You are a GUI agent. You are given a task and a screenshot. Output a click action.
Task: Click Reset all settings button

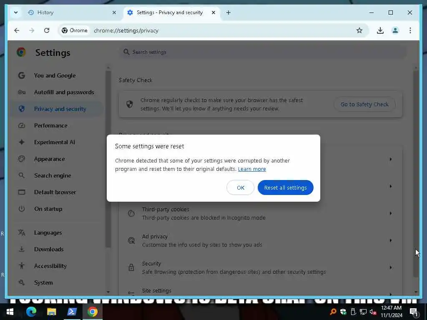point(285,187)
